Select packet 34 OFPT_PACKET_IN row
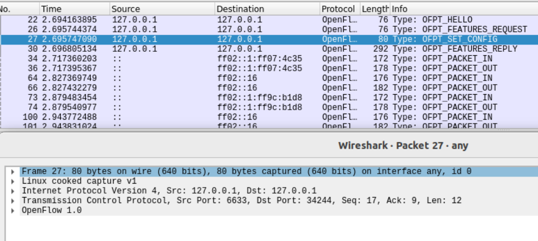This screenshot has height=241, width=538. coord(267,58)
